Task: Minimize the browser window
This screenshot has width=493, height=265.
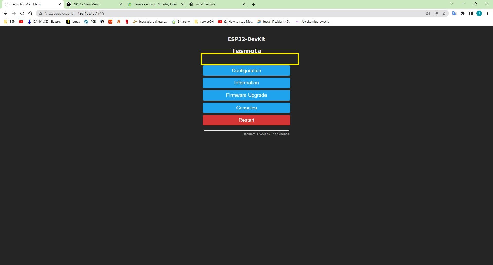Action: click(463, 4)
